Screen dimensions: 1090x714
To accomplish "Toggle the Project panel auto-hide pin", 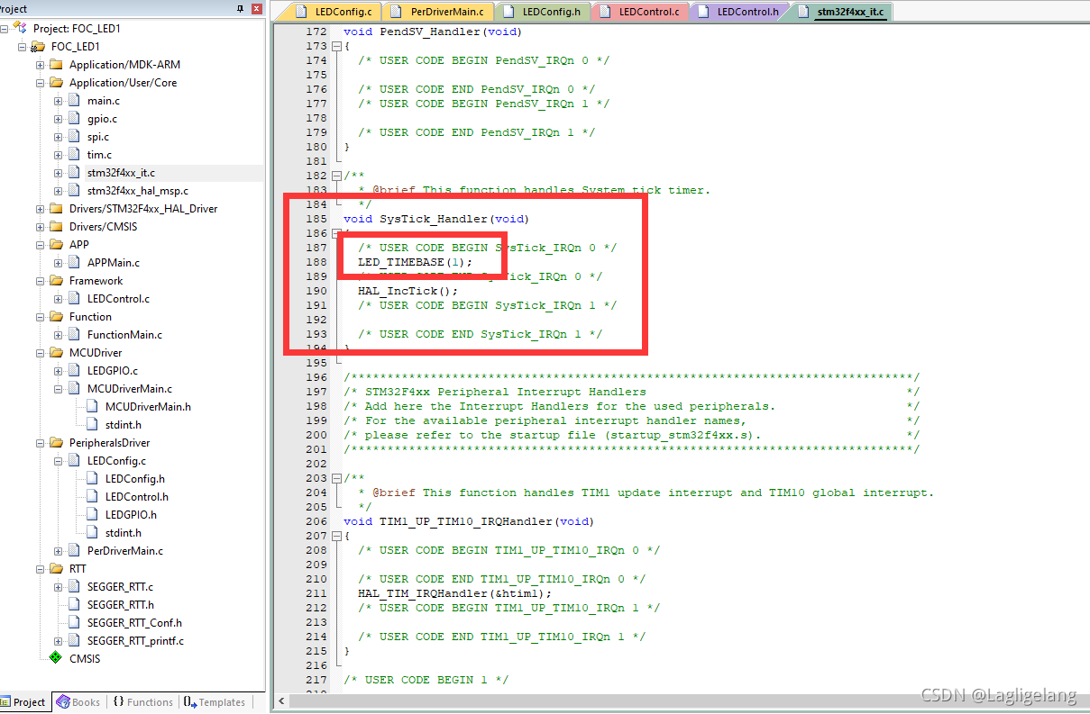I will tap(240, 8).
